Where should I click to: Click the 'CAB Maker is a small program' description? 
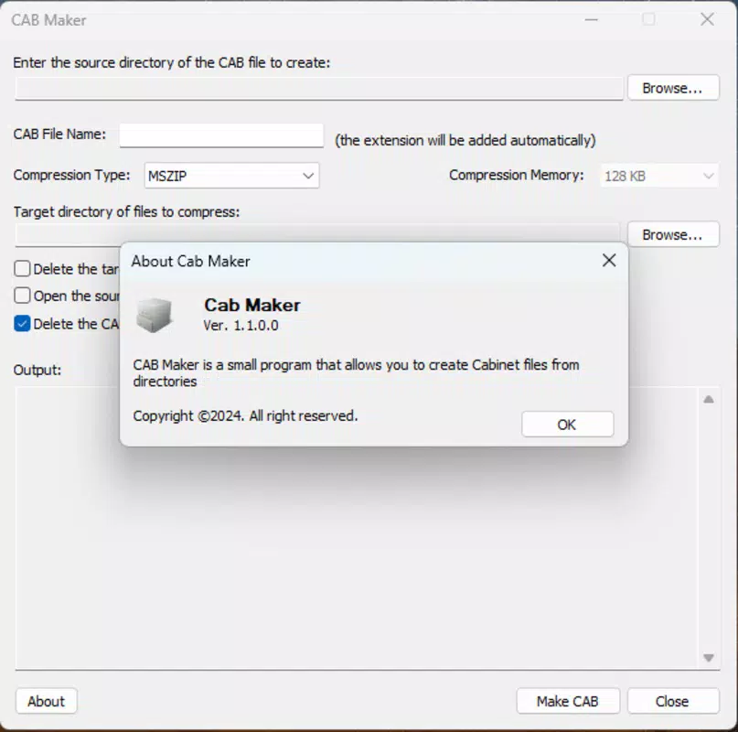[x=357, y=373]
